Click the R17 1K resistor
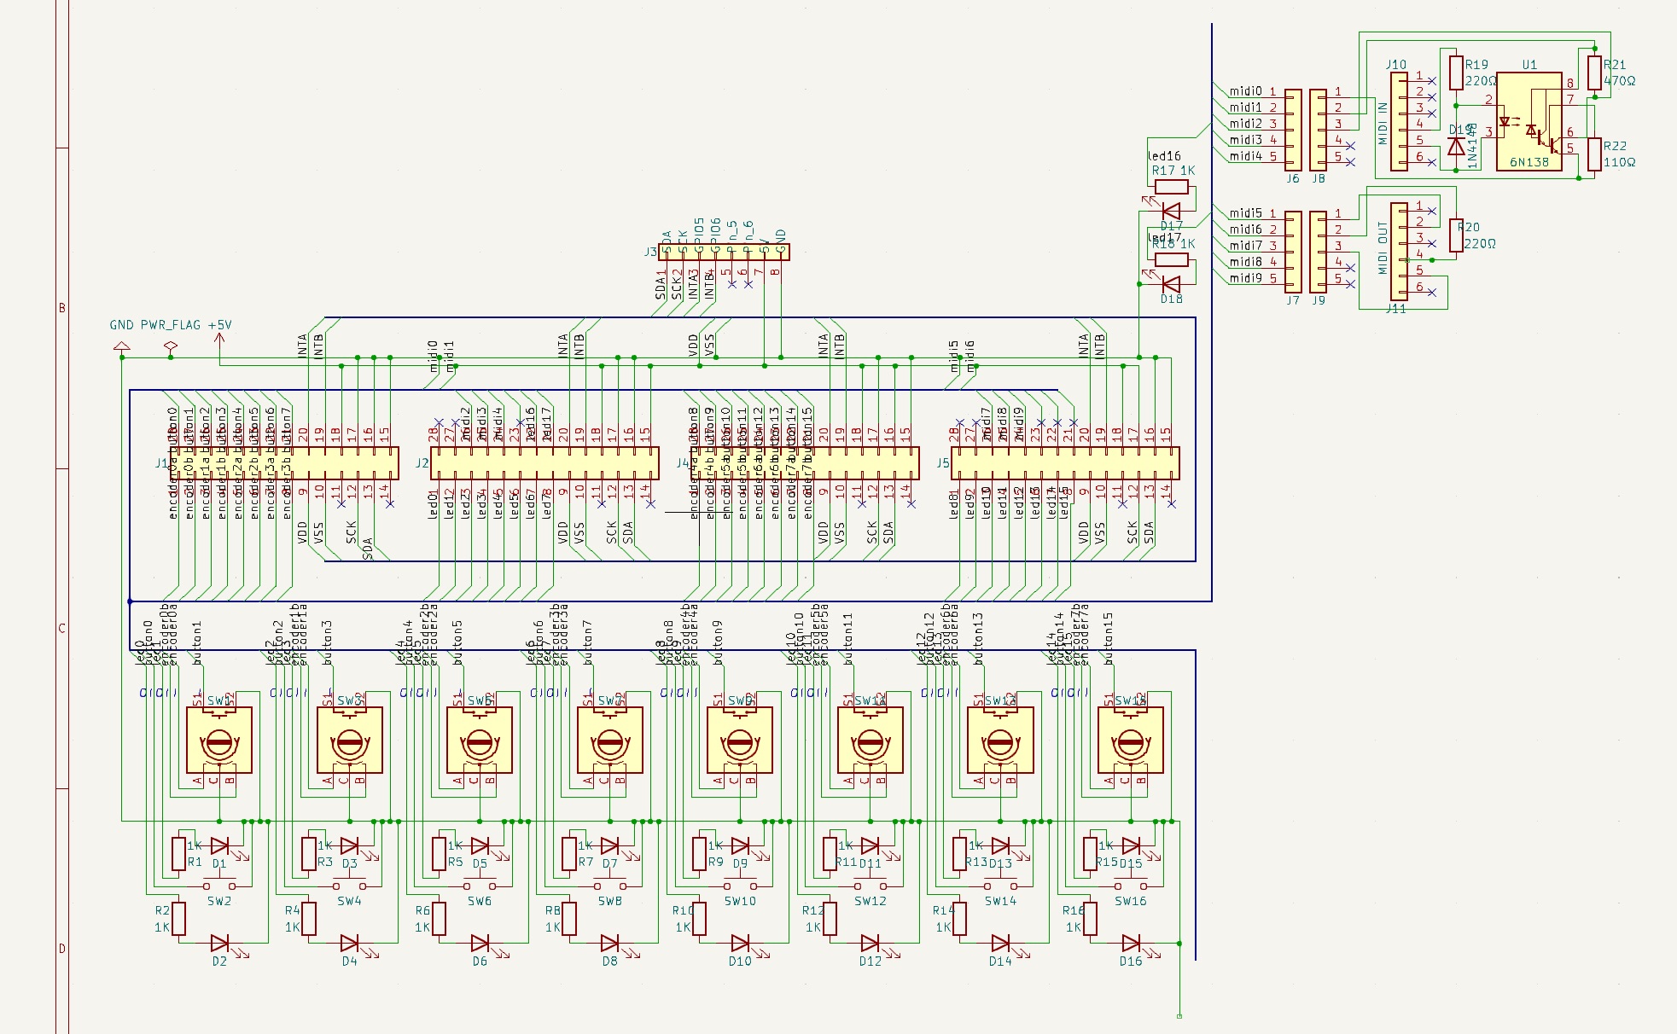The height and width of the screenshot is (1034, 1677). pos(1172,187)
